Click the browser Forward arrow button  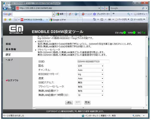(10, 8)
